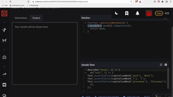The width and height of the screenshot is (173, 97).
Task: Open the Kids bookmarks folder
Action: tap(5, 5)
